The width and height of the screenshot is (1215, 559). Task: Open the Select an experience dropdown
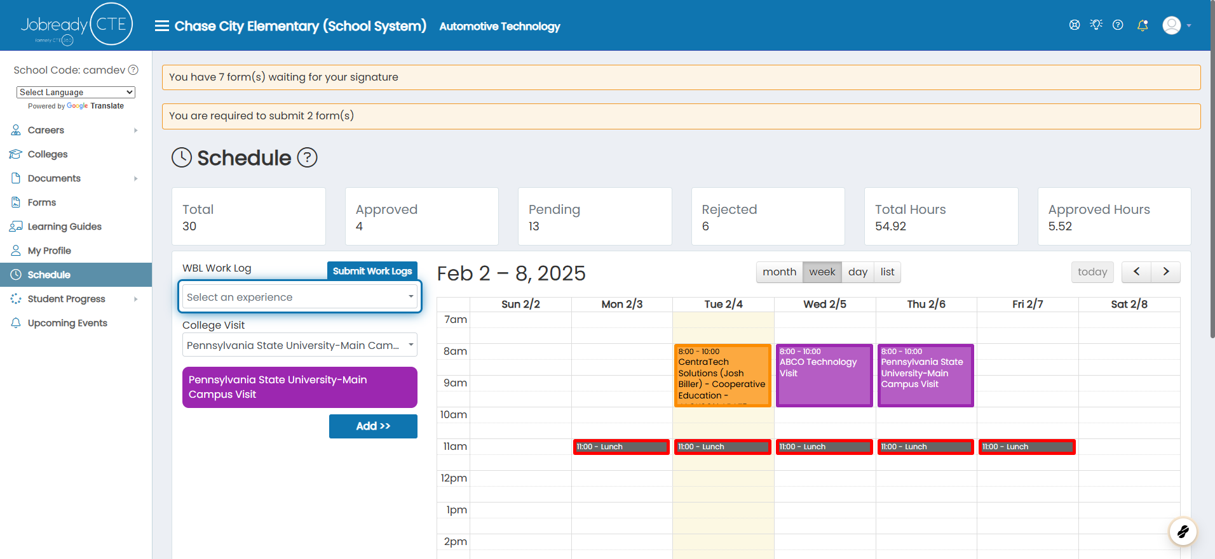click(300, 296)
